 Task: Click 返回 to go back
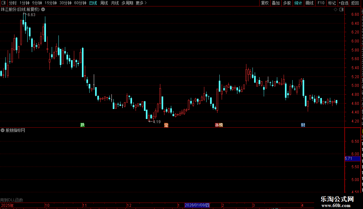click(x=355, y=3)
